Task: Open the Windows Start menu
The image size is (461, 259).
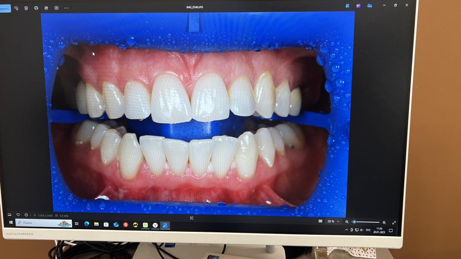Action: tap(11, 222)
